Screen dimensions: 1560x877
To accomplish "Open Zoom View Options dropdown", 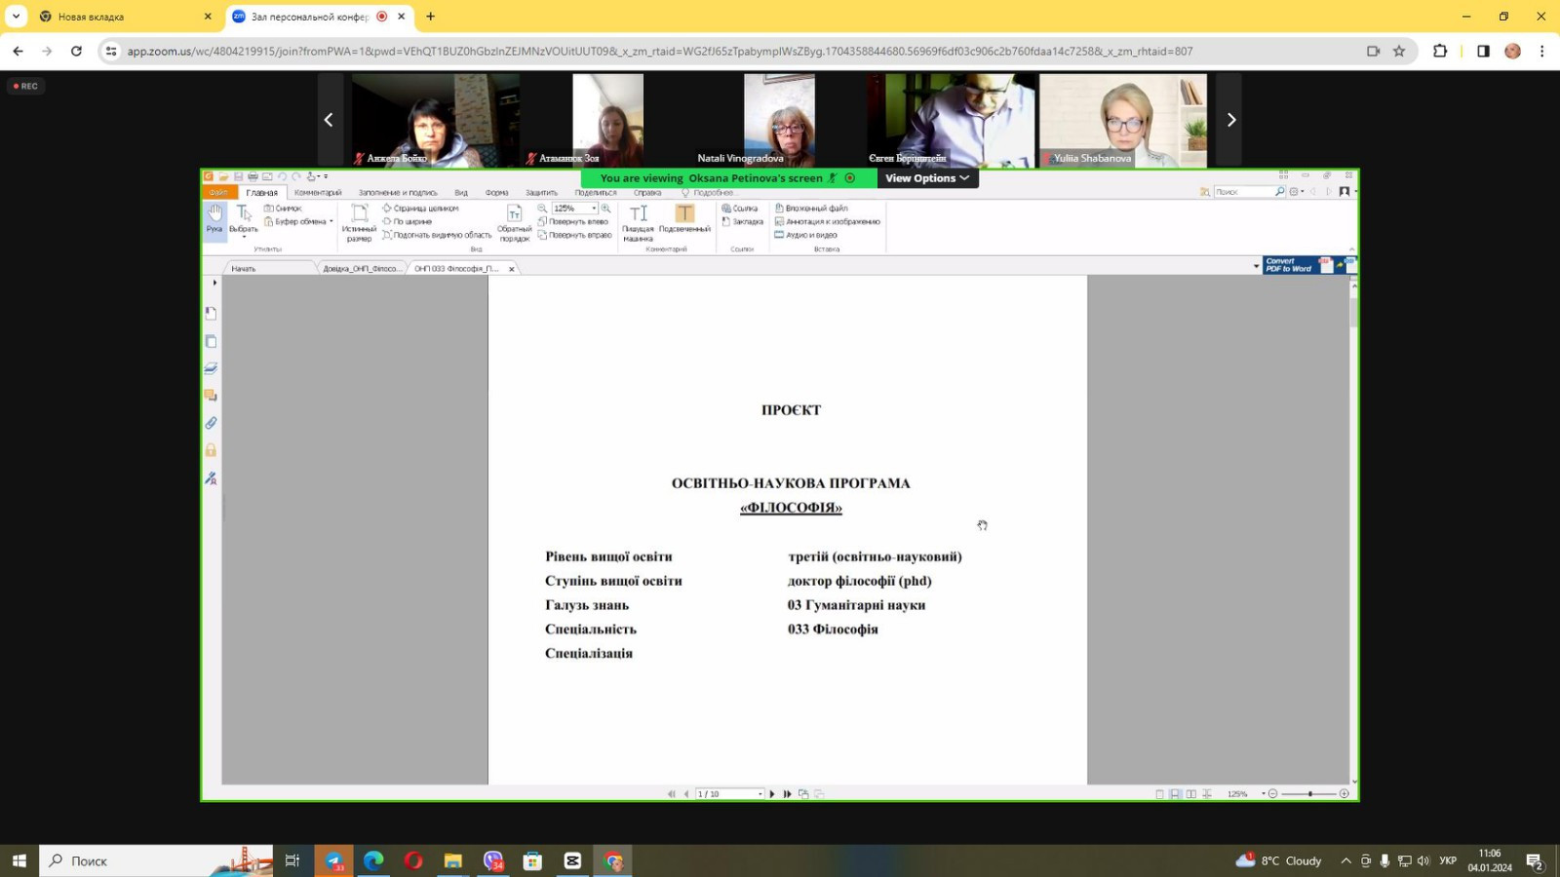I will [927, 178].
